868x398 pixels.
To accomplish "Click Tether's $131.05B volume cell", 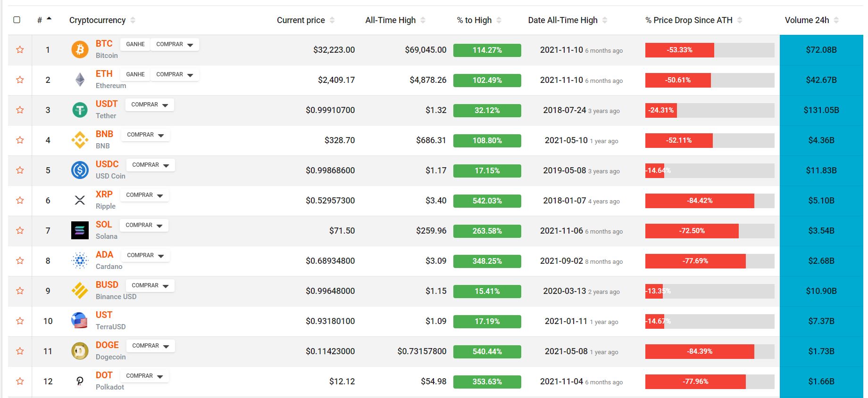I will point(821,110).
